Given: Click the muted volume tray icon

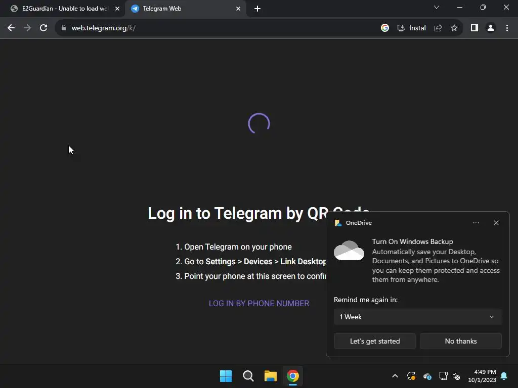Looking at the screenshot, I should [456, 376].
